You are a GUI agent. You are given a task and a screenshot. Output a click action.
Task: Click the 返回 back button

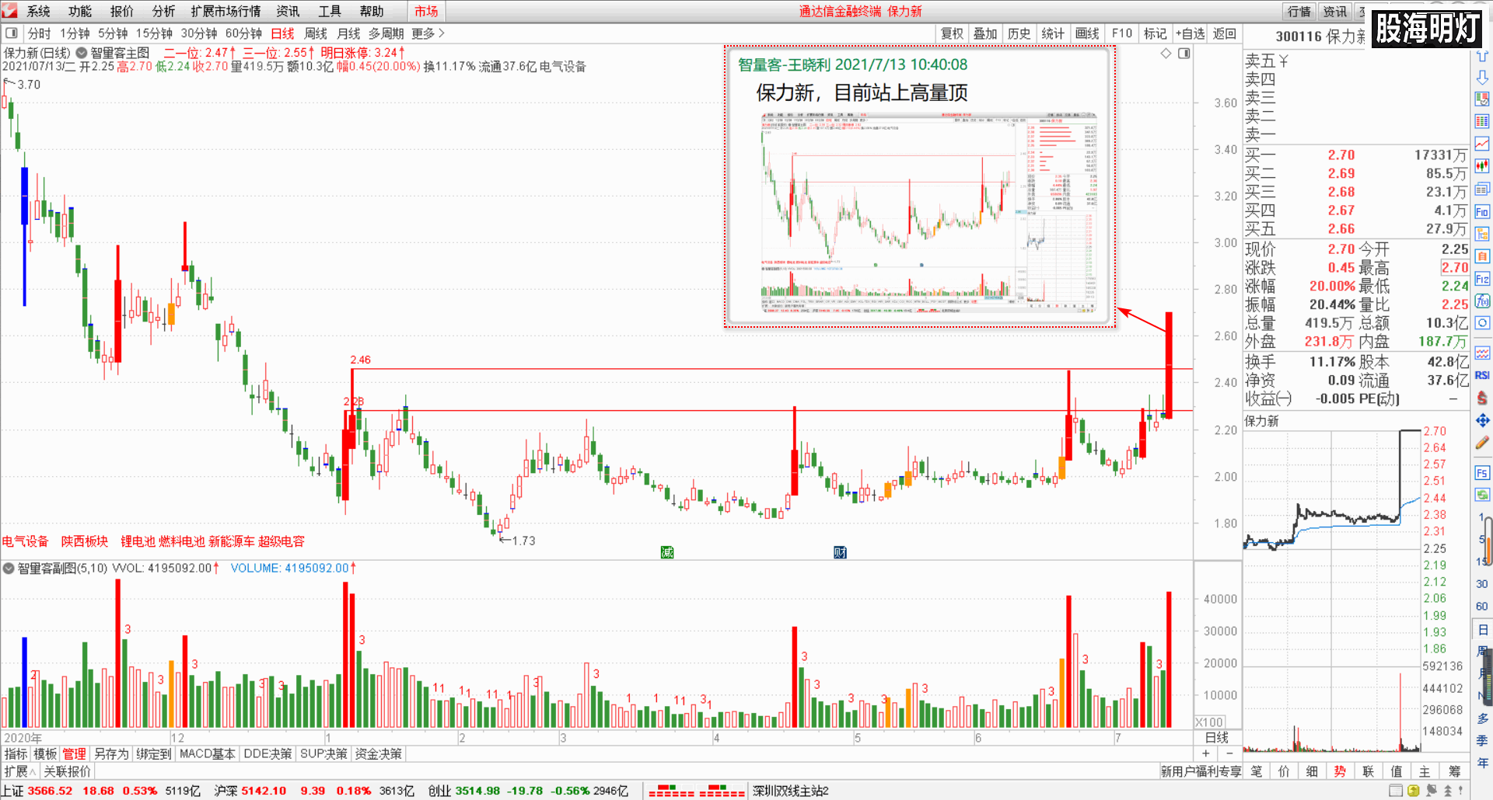point(1225,33)
